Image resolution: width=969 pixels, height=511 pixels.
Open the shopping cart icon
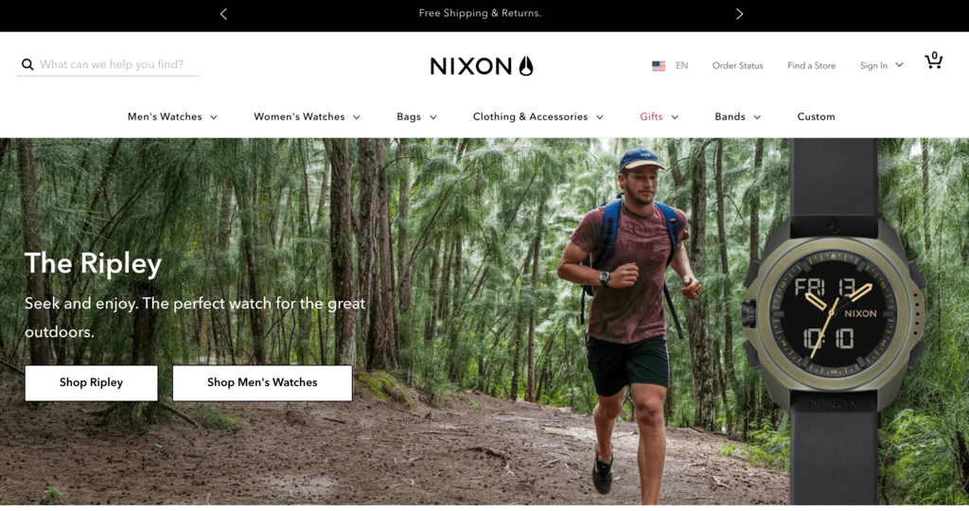click(x=933, y=61)
